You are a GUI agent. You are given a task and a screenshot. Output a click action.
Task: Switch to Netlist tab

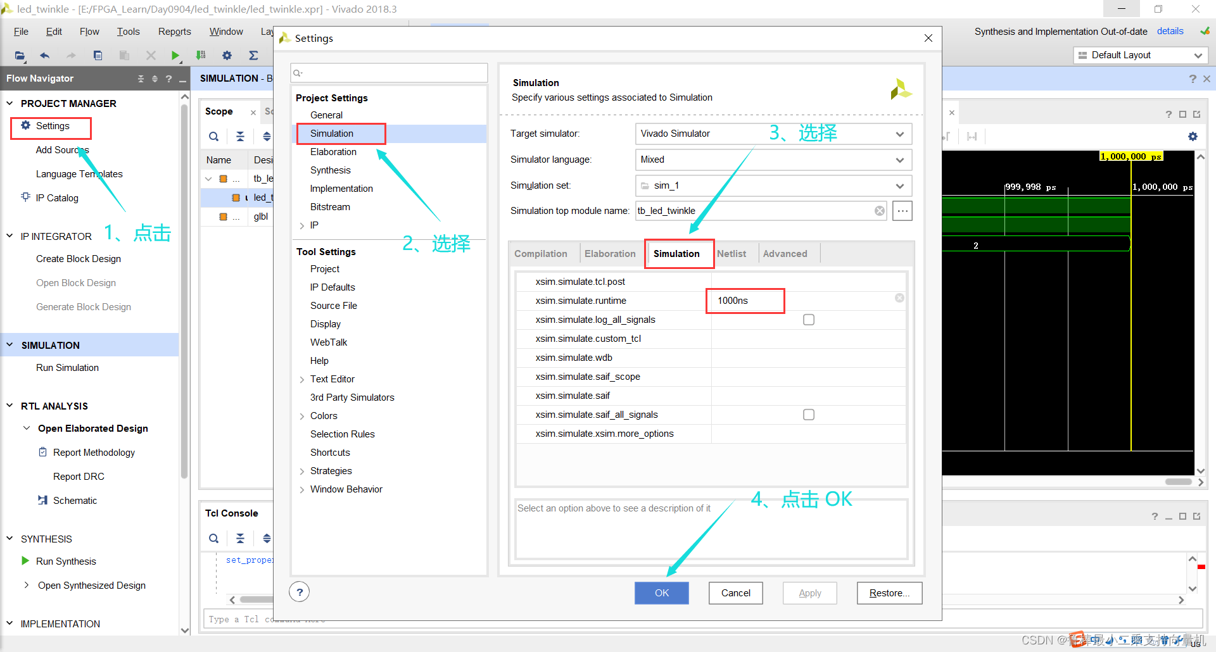[731, 253]
